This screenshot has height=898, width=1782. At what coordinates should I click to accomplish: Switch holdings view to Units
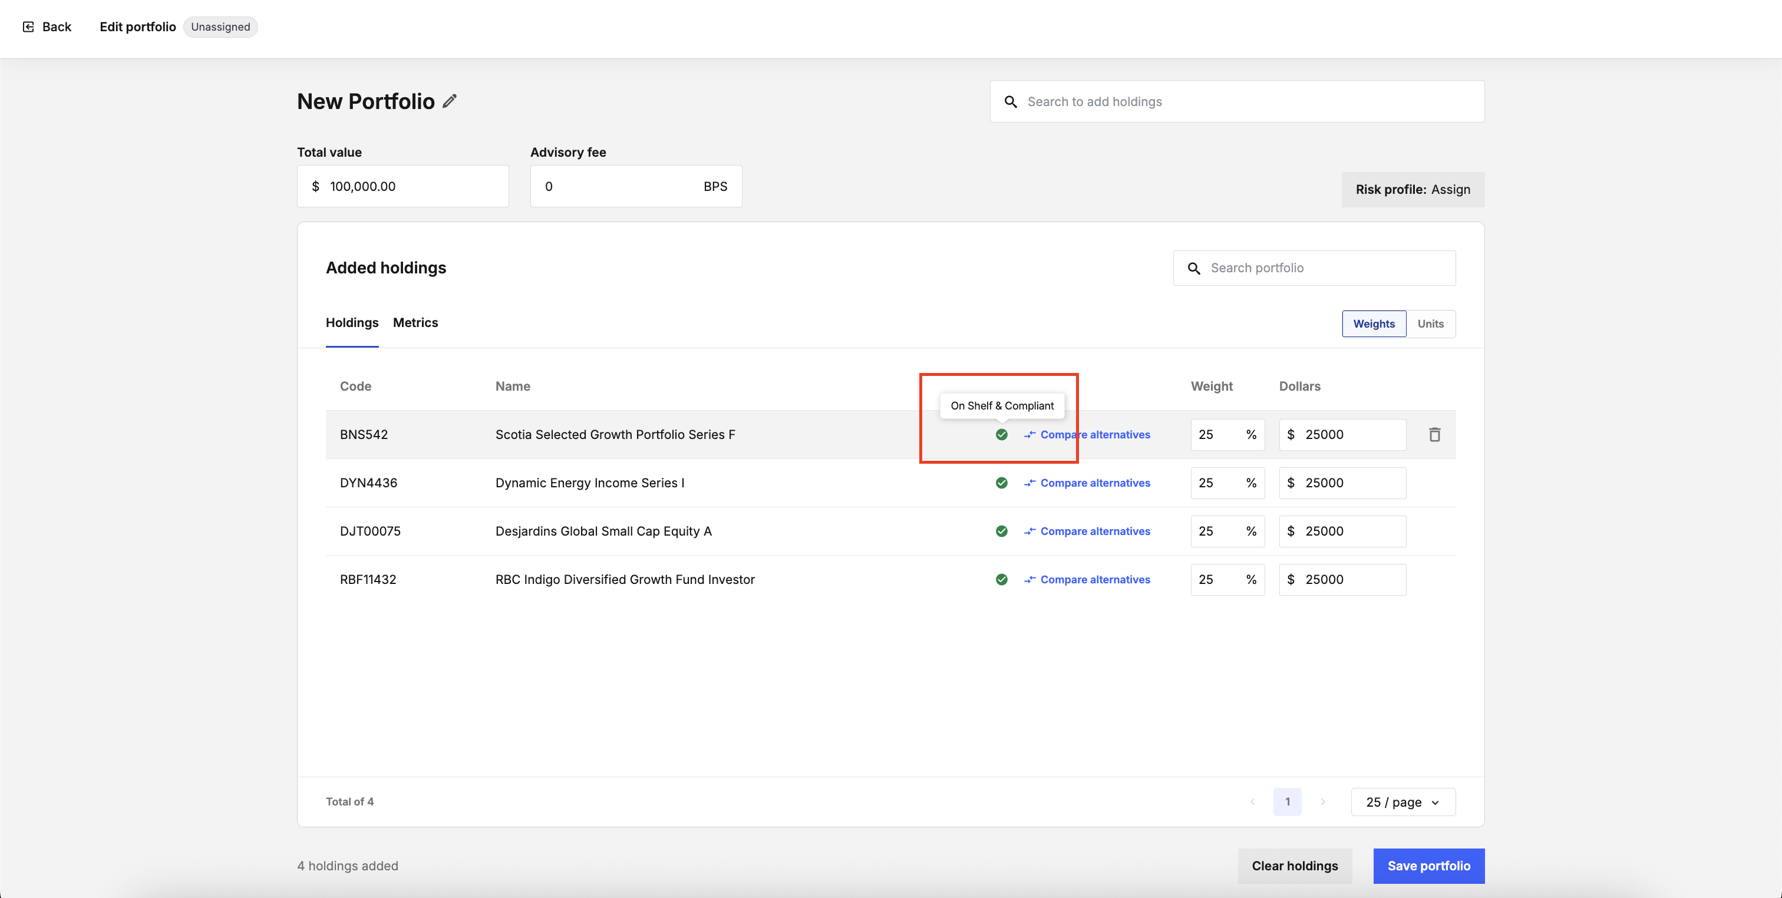pyautogui.click(x=1431, y=323)
